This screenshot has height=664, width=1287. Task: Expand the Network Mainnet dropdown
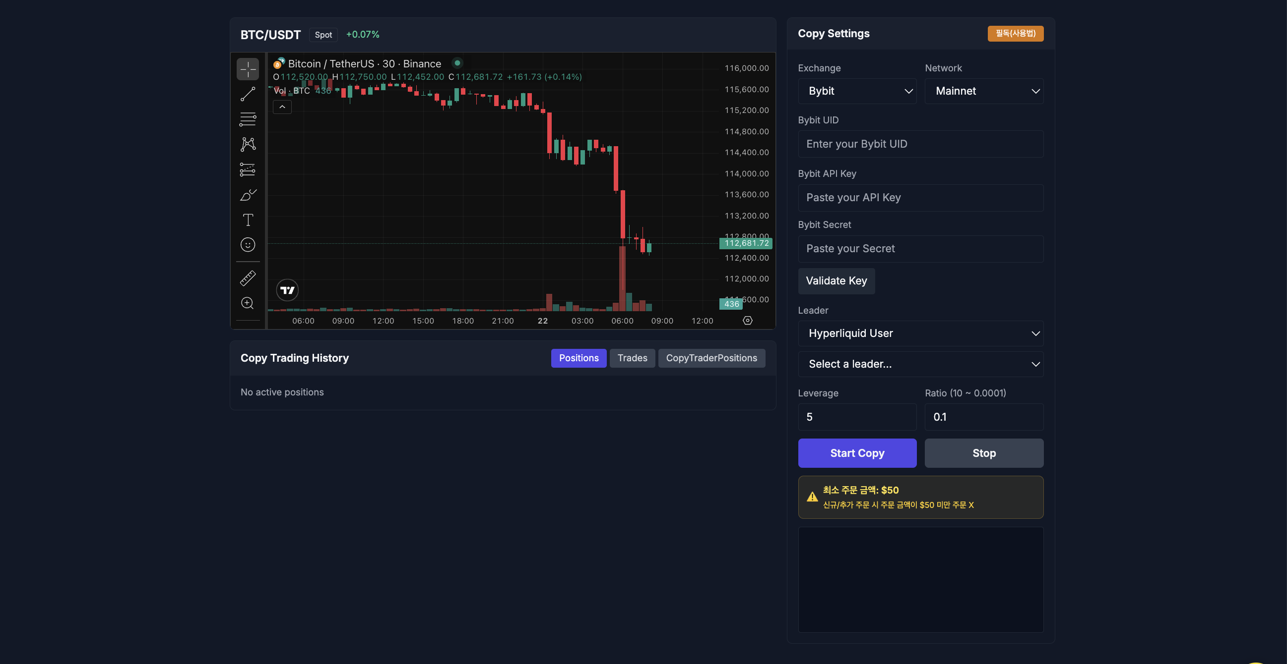[x=983, y=91]
